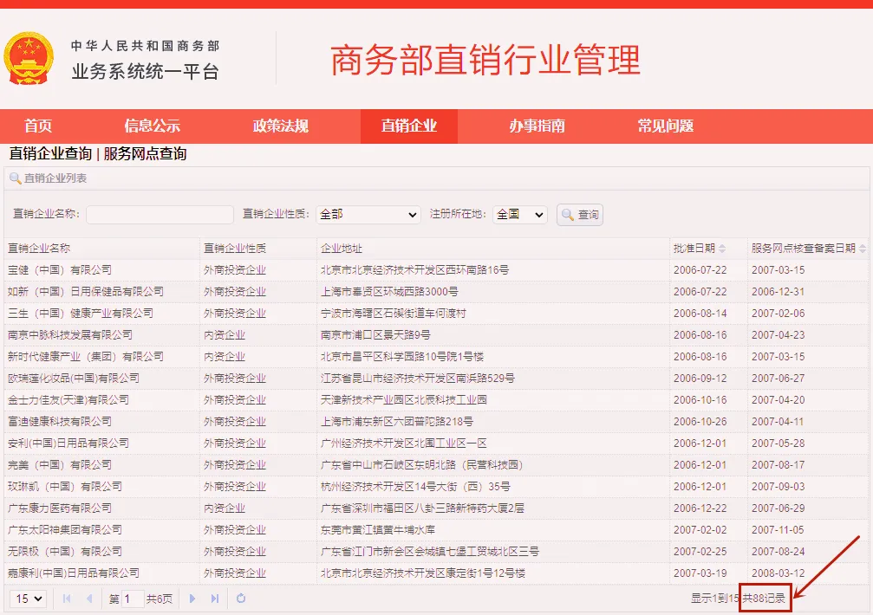Open 办事指南 menu item

point(537,126)
